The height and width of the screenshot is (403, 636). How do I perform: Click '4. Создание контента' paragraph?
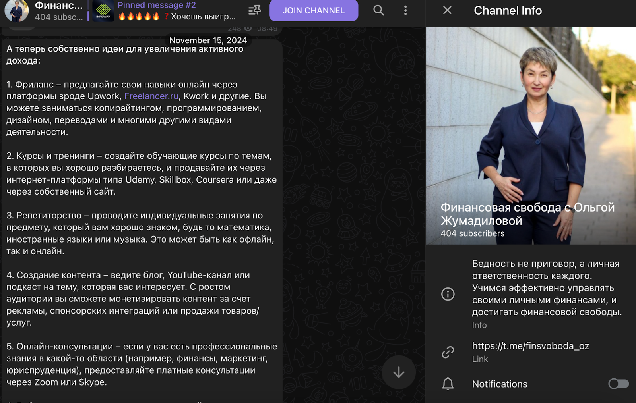click(x=133, y=299)
